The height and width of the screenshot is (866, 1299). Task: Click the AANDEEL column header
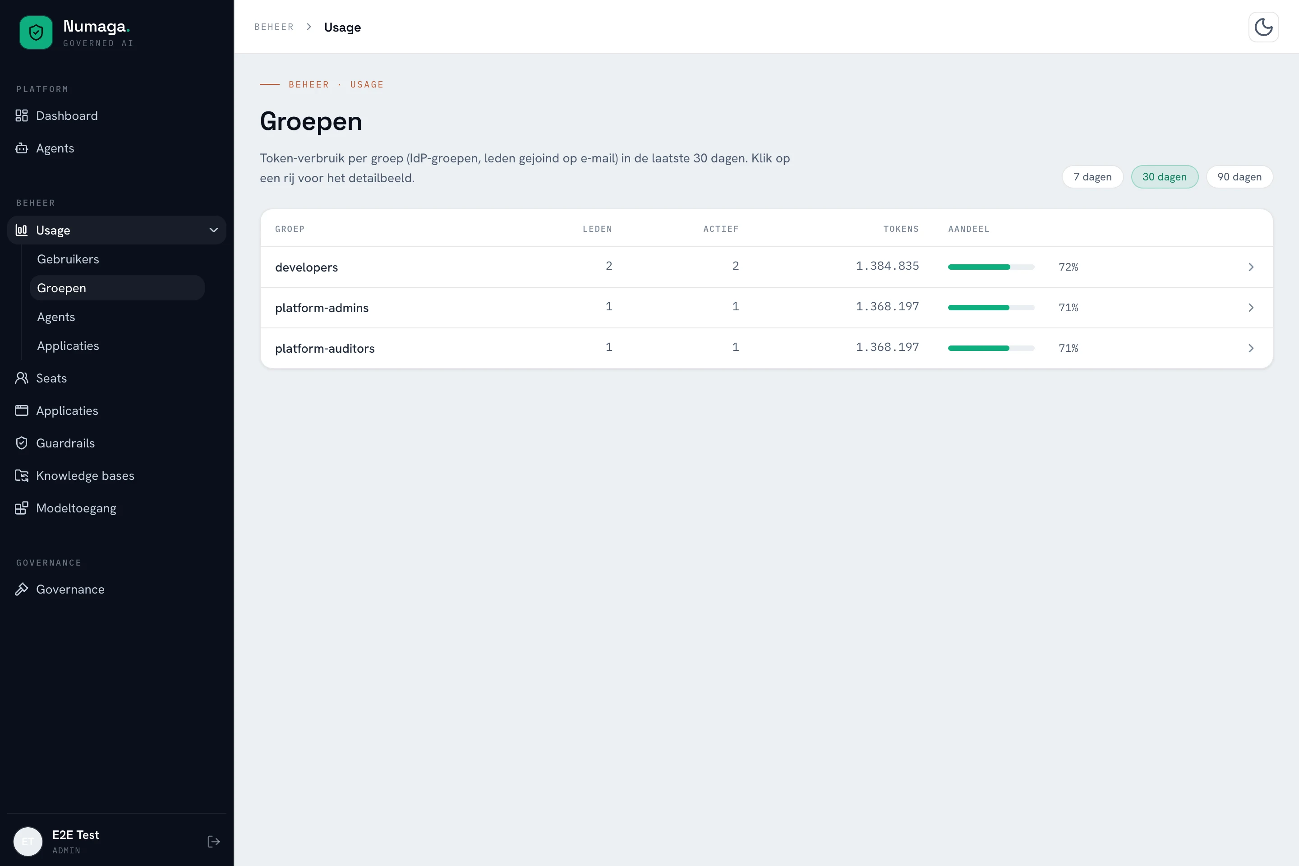(969, 229)
